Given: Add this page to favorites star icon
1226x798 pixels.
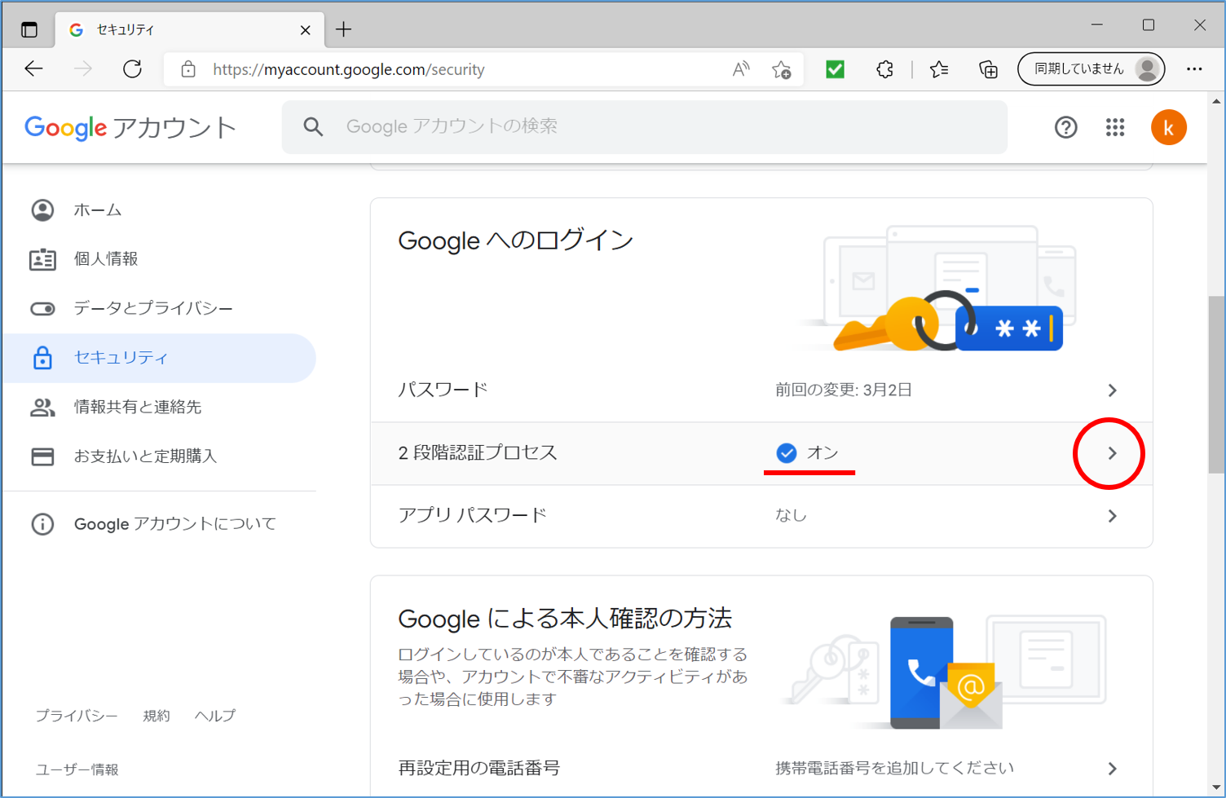Looking at the screenshot, I should [x=781, y=69].
